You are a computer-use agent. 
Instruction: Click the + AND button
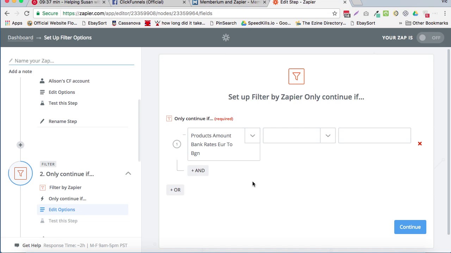[x=198, y=170]
